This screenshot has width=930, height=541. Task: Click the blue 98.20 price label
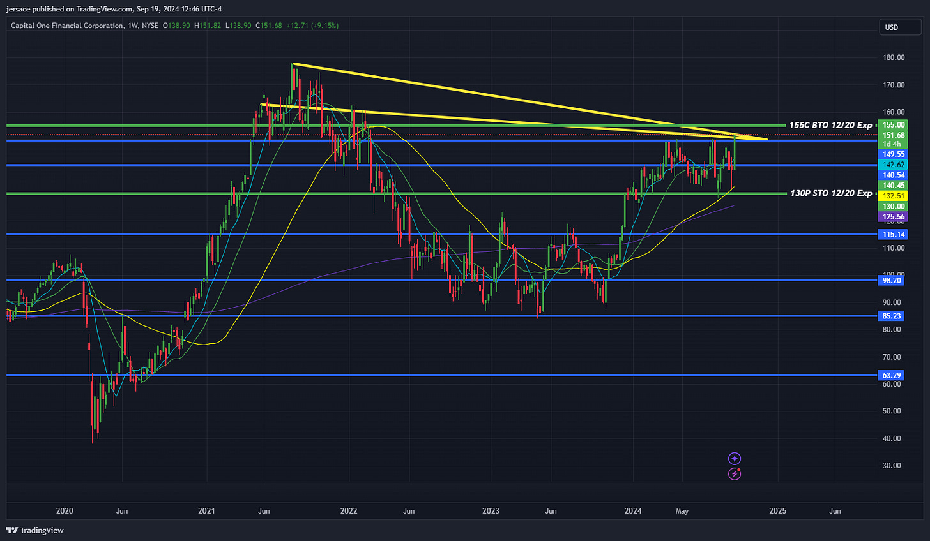pyautogui.click(x=892, y=280)
